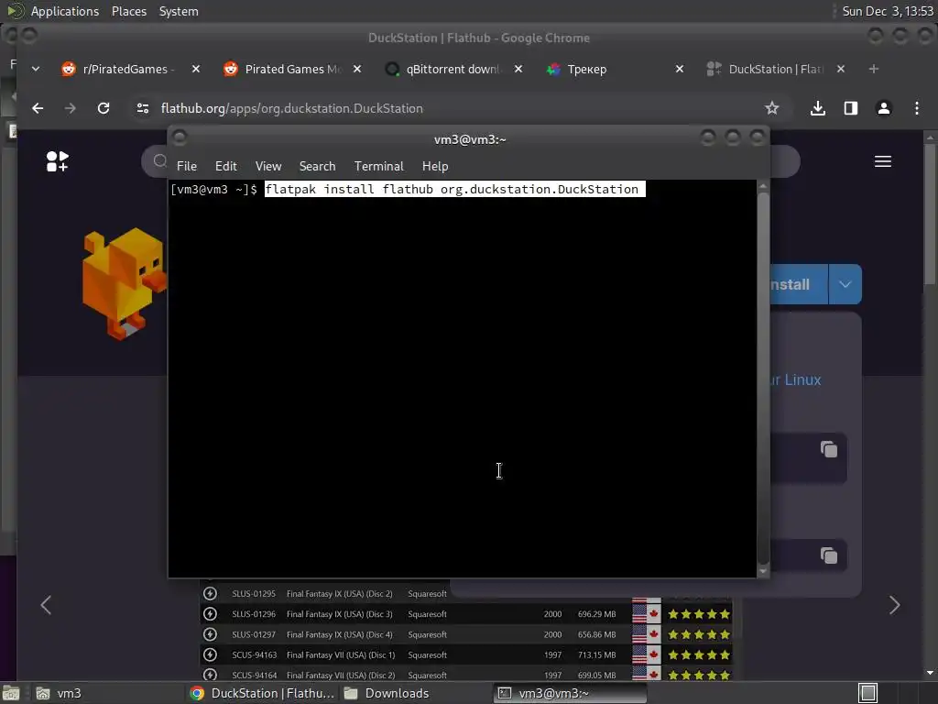Click the DuckStation duck logo
The height and width of the screenshot is (704, 938).
click(x=124, y=283)
